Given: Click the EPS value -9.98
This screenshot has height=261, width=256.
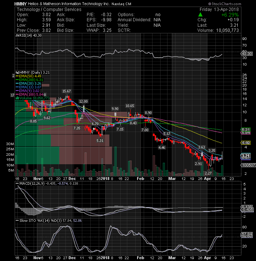Looking at the screenshot, I should point(106,20).
